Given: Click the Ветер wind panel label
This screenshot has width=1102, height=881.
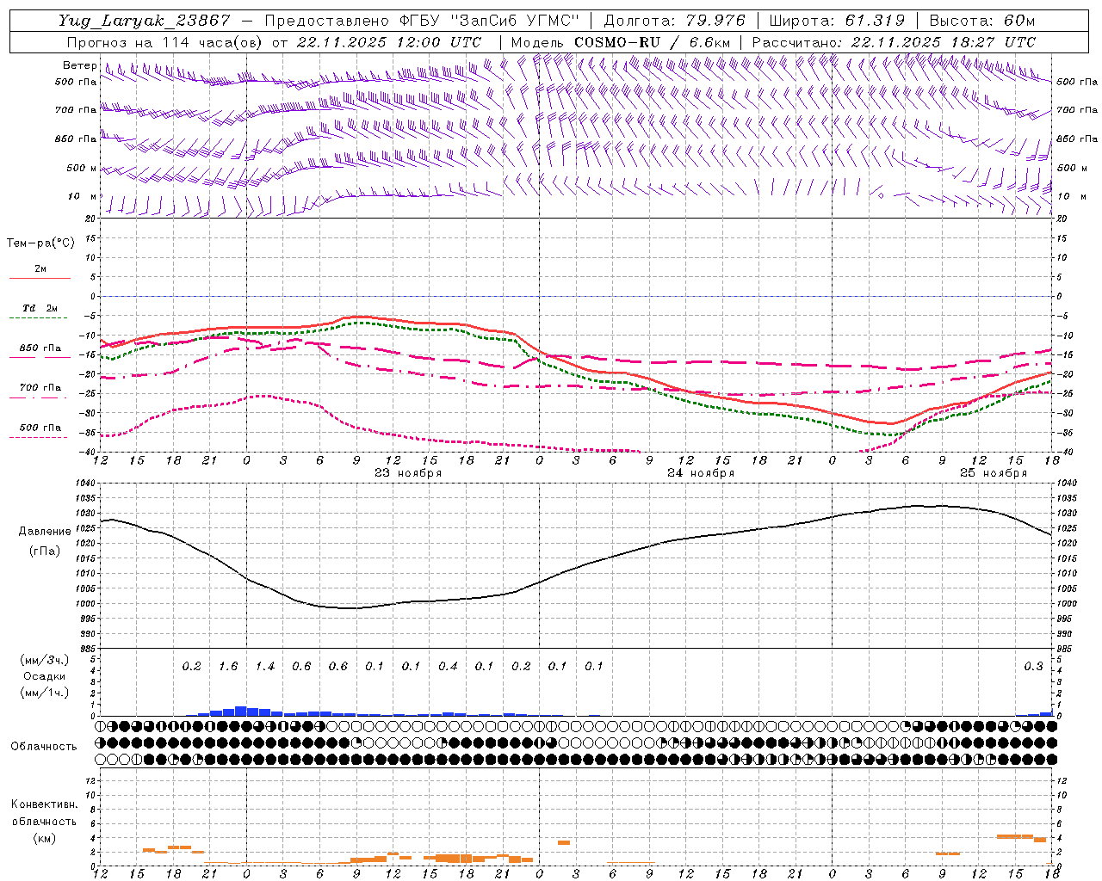Looking at the screenshot, I should 79,65.
